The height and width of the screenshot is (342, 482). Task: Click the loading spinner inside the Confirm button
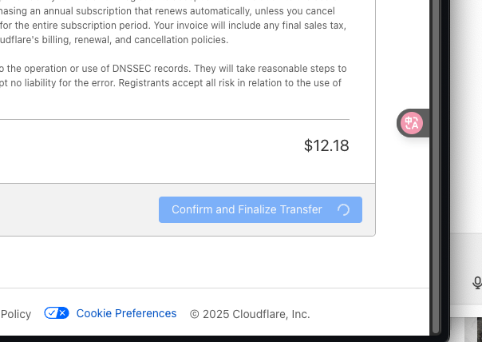coord(343,210)
